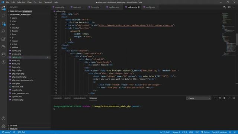Image resolution: width=238 pixels, height=134 pixels.
Task: Open the Run and Debug view
Action: [x=3, y=31]
